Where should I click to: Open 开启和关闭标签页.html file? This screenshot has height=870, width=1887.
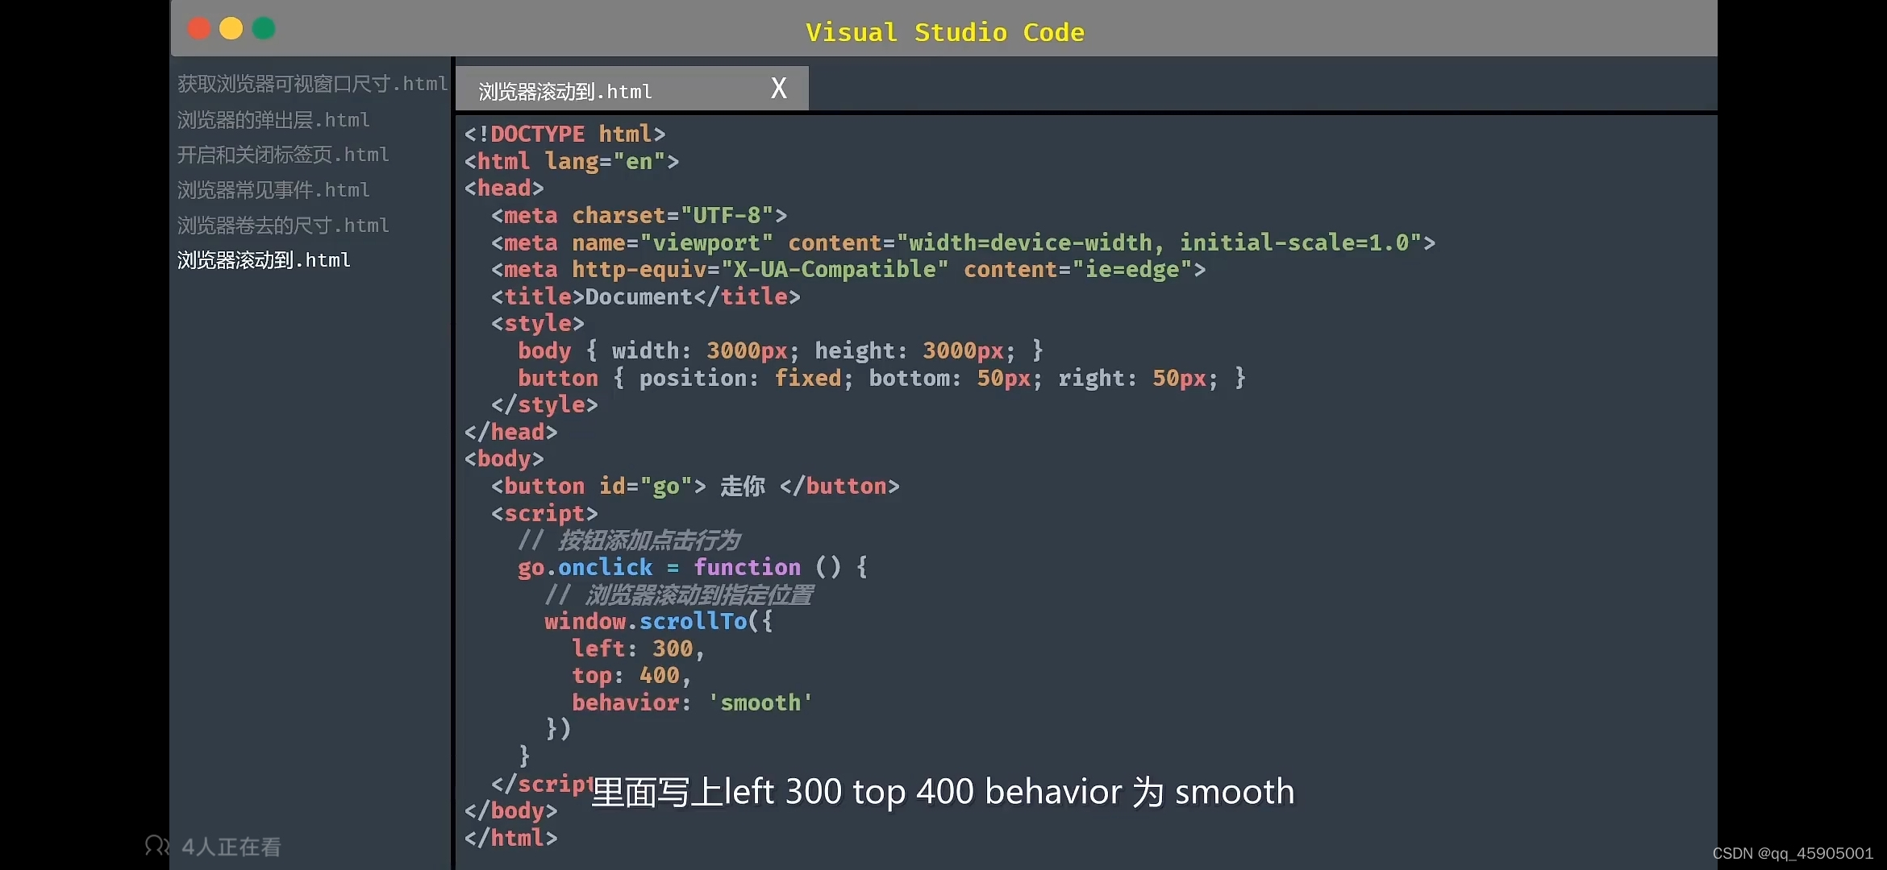pos(283,155)
